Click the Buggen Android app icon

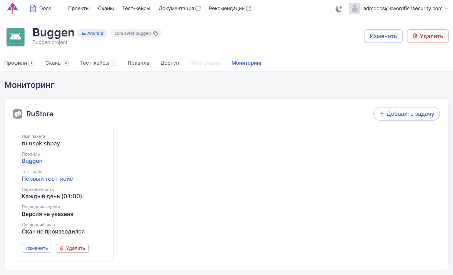coord(16,37)
